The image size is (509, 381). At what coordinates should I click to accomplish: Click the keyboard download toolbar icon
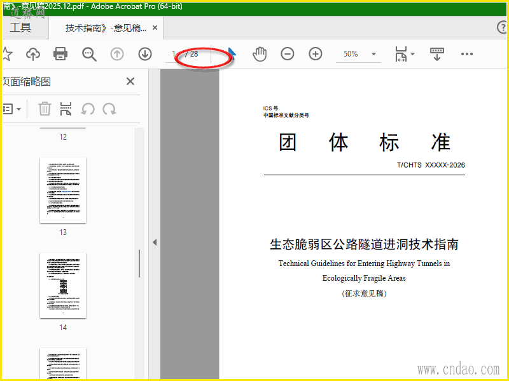pyautogui.click(x=437, y=54)
